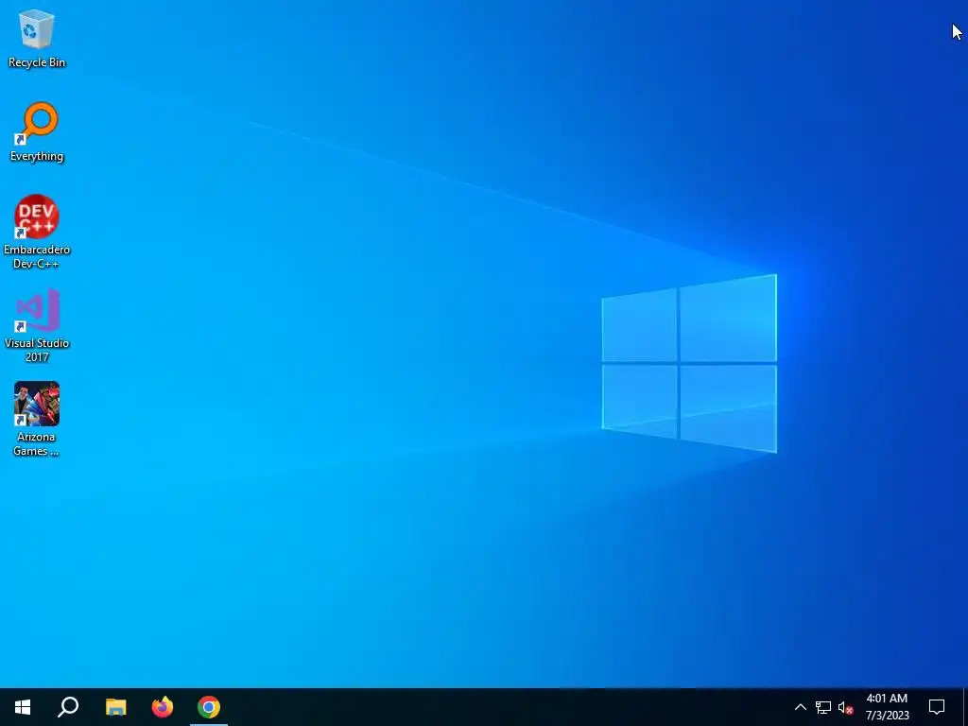This screenshot has height=726, width=968.
Task: Switch to Google Chrome in taskbar
Action: (209, 707)
